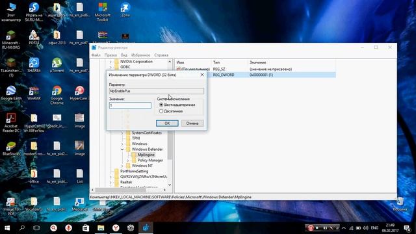The width and height of the screenshot is (416, 234).
Task: Select the MpEngine tree key
Action: 146,155
